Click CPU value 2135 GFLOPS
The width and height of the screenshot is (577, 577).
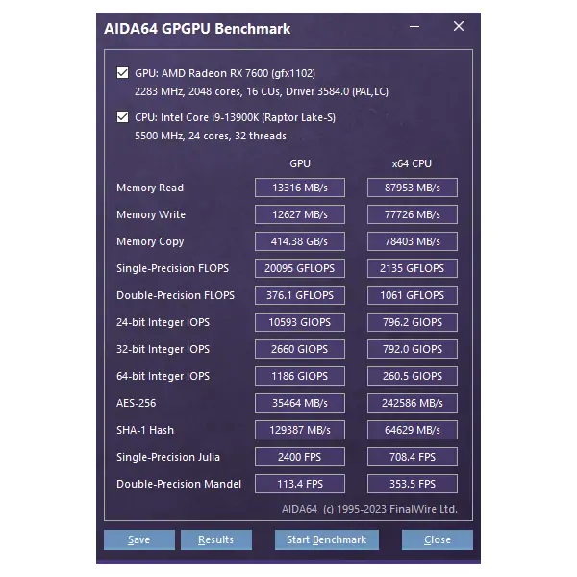(x=413, y=268)
